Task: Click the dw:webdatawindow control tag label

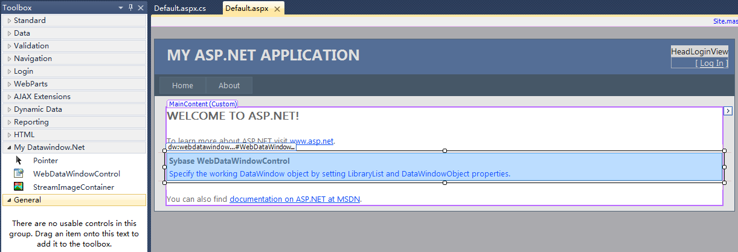Action: 231,147
